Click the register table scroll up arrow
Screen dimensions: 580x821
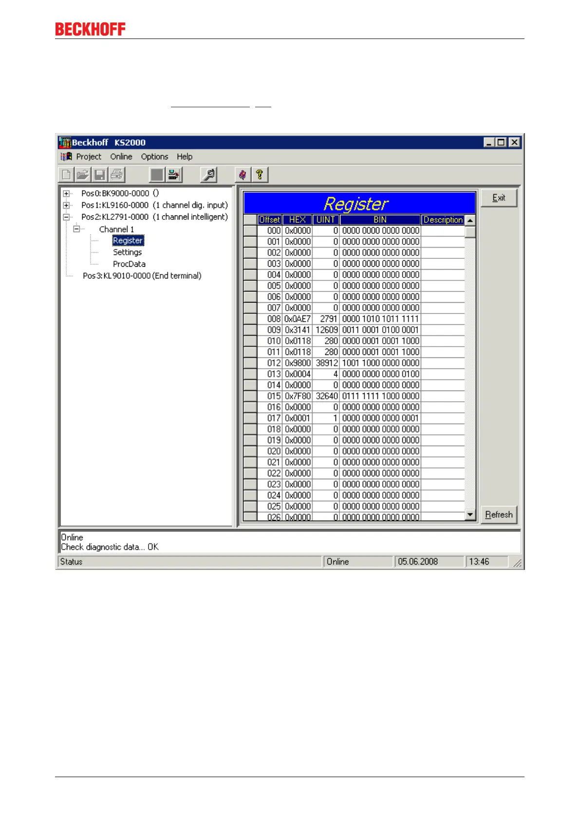pos(470,220)
